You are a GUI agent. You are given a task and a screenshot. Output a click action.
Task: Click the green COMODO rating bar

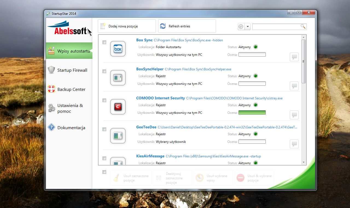(x=252, y=113)
